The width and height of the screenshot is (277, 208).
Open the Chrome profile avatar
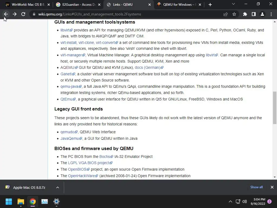click(262, 14)
